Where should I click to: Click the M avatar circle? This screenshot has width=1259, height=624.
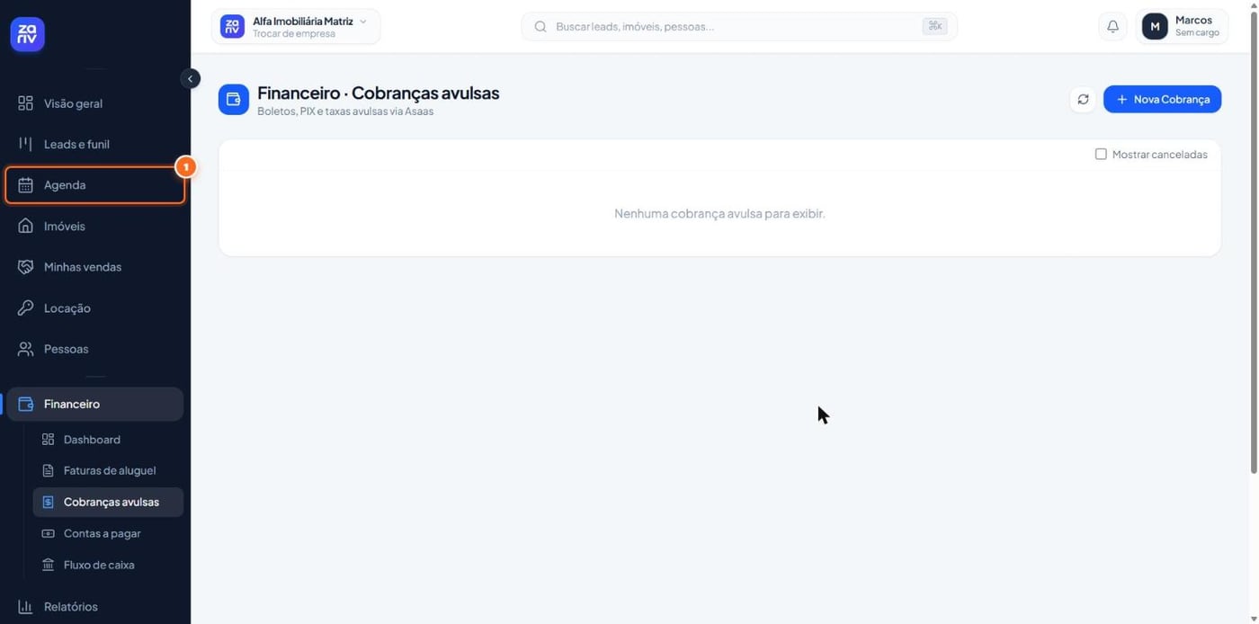[1155, 26]
